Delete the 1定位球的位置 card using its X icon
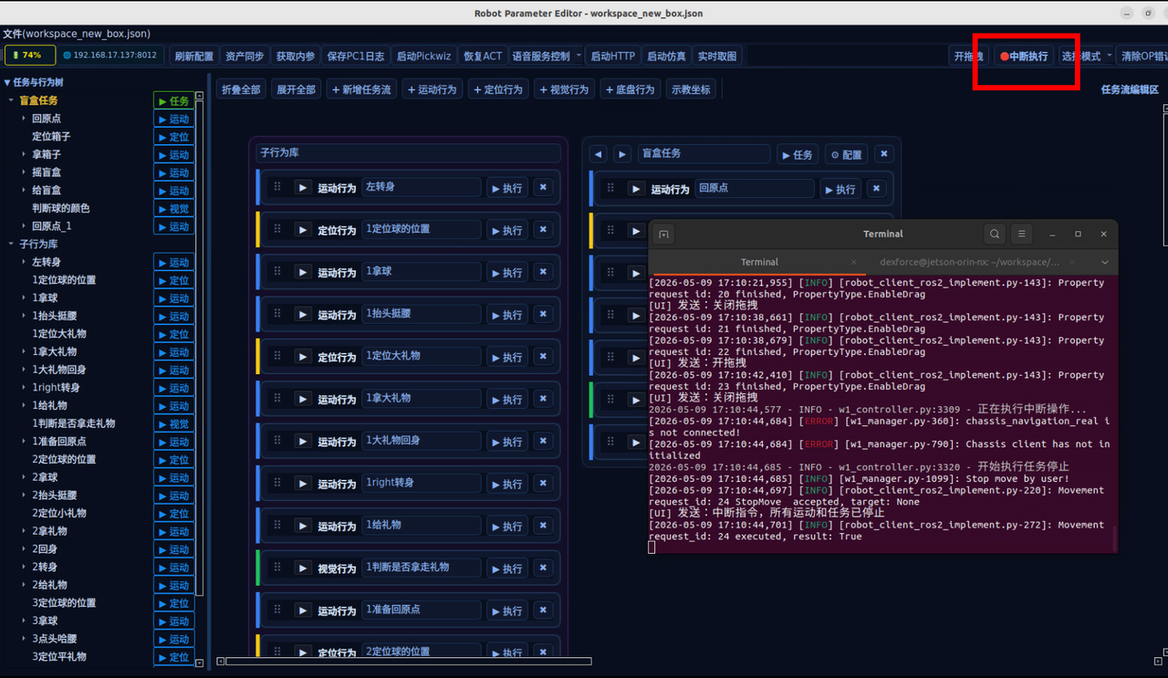1168x678 pixels. coord(543,230)
